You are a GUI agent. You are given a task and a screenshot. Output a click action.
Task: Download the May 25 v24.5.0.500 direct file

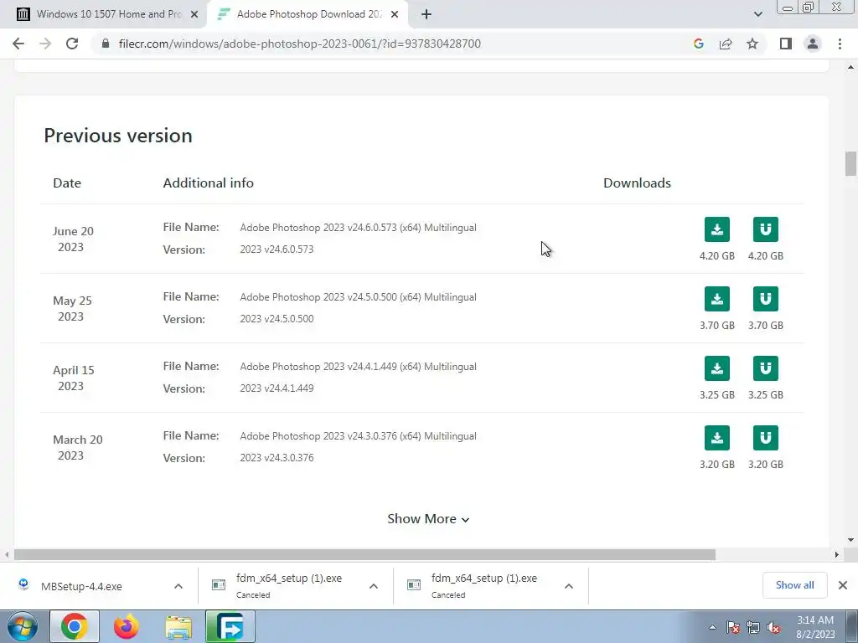(x=717, y=299)
